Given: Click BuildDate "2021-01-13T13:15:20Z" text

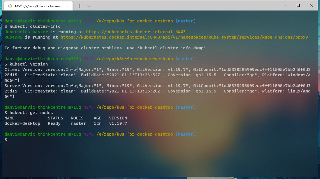Looking at the screenshot, I should pyautogui.click(x=122, y=91).
